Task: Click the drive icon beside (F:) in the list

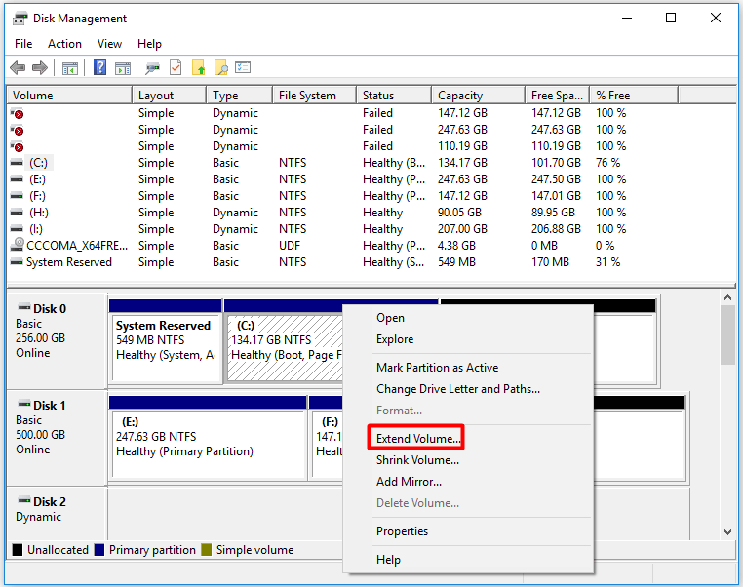Action: pyautogui.click(x=17, y=196)
